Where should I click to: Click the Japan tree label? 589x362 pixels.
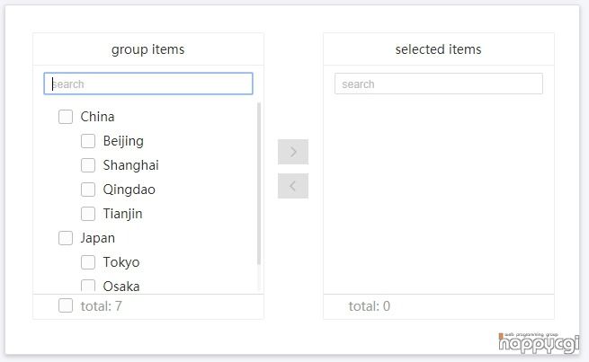click(98, 238)
